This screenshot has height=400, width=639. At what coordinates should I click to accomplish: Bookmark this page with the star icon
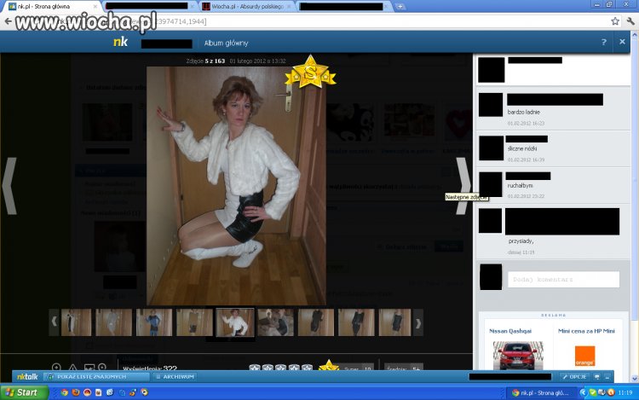tap(615, 21)
